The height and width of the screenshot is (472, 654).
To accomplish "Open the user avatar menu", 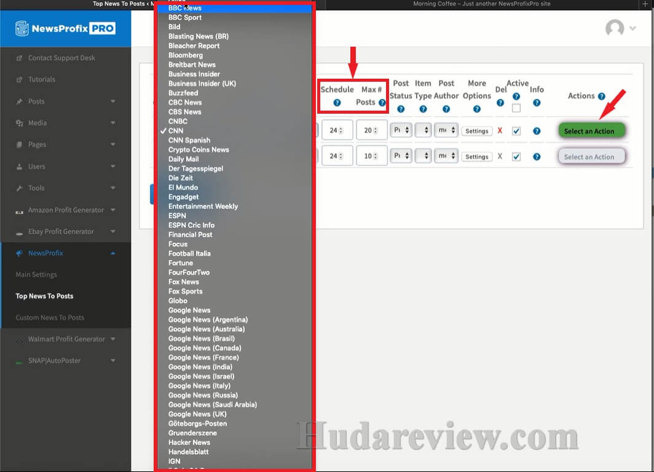I will point(620,28).
